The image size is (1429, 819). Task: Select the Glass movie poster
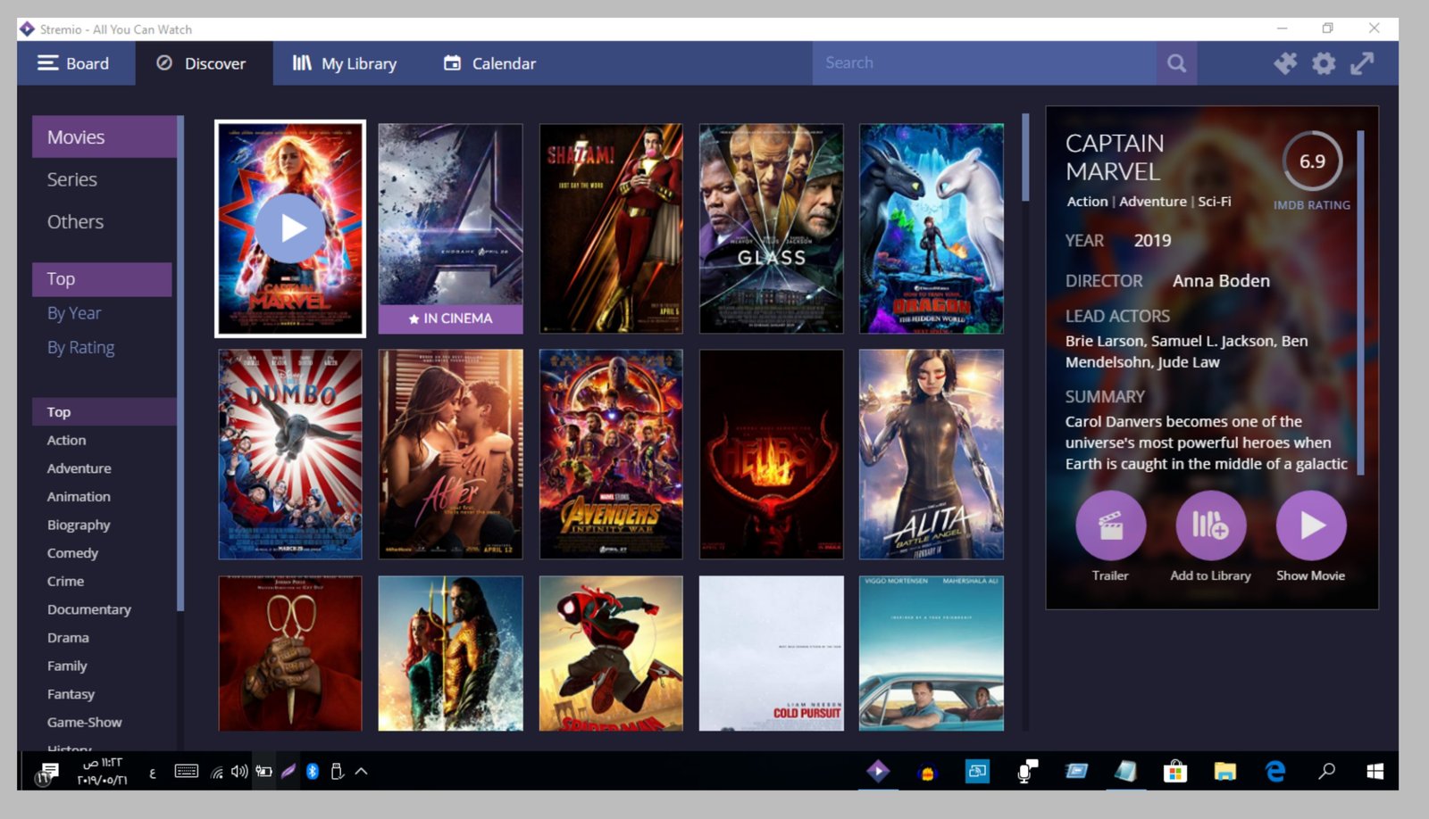click(771, 228)
